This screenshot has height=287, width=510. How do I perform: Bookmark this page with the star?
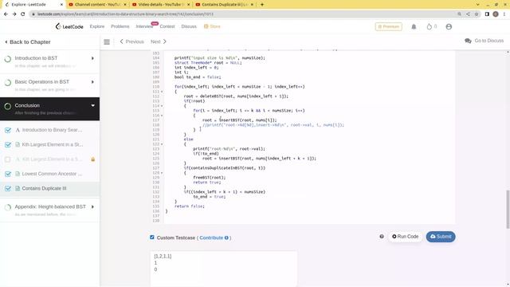(477, 14)
